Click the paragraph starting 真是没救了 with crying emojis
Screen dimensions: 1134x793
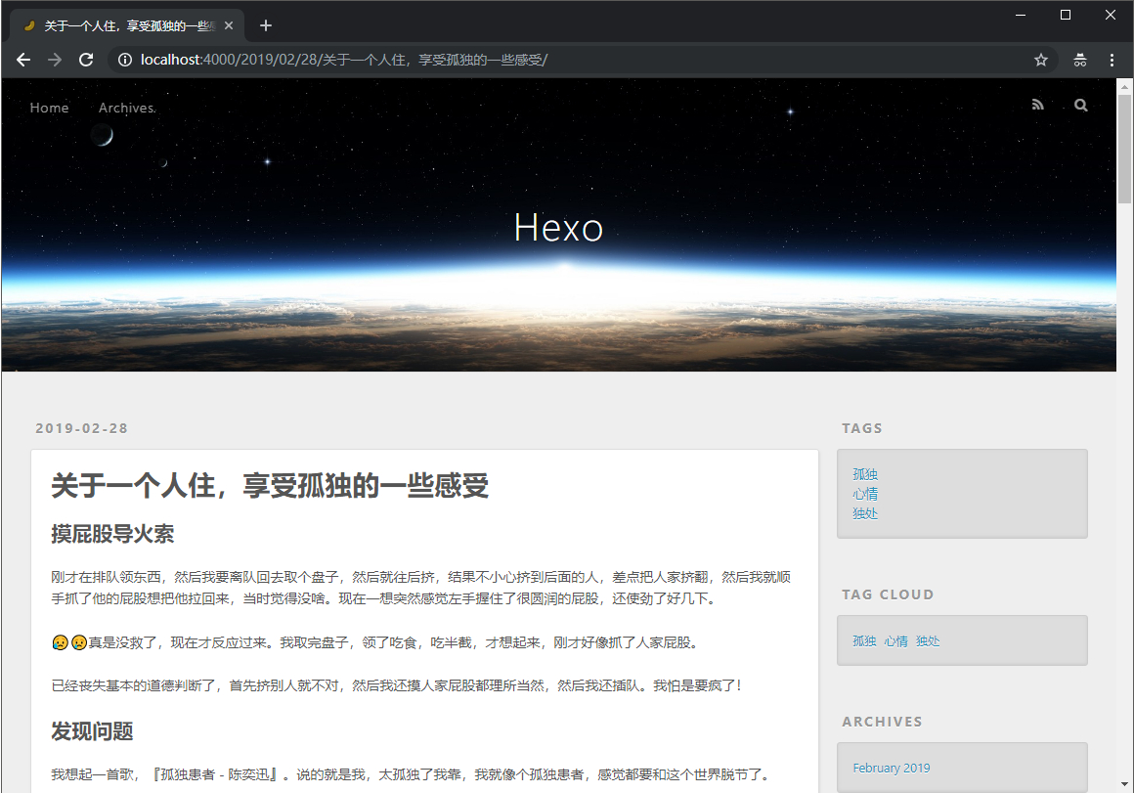(x=374, y=642)
